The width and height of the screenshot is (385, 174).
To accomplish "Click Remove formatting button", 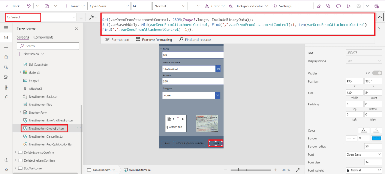I will coord(154,40).
